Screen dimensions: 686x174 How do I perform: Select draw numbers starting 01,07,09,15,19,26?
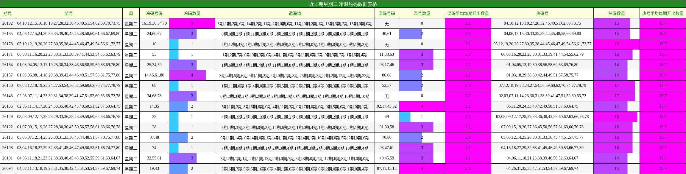(x=69, y=127)
